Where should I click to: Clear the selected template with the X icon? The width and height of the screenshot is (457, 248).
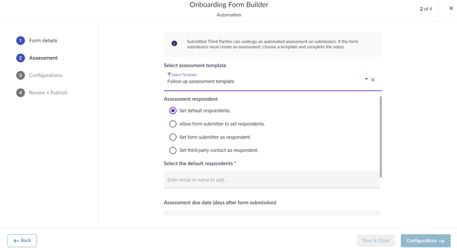tap(373, 80)
